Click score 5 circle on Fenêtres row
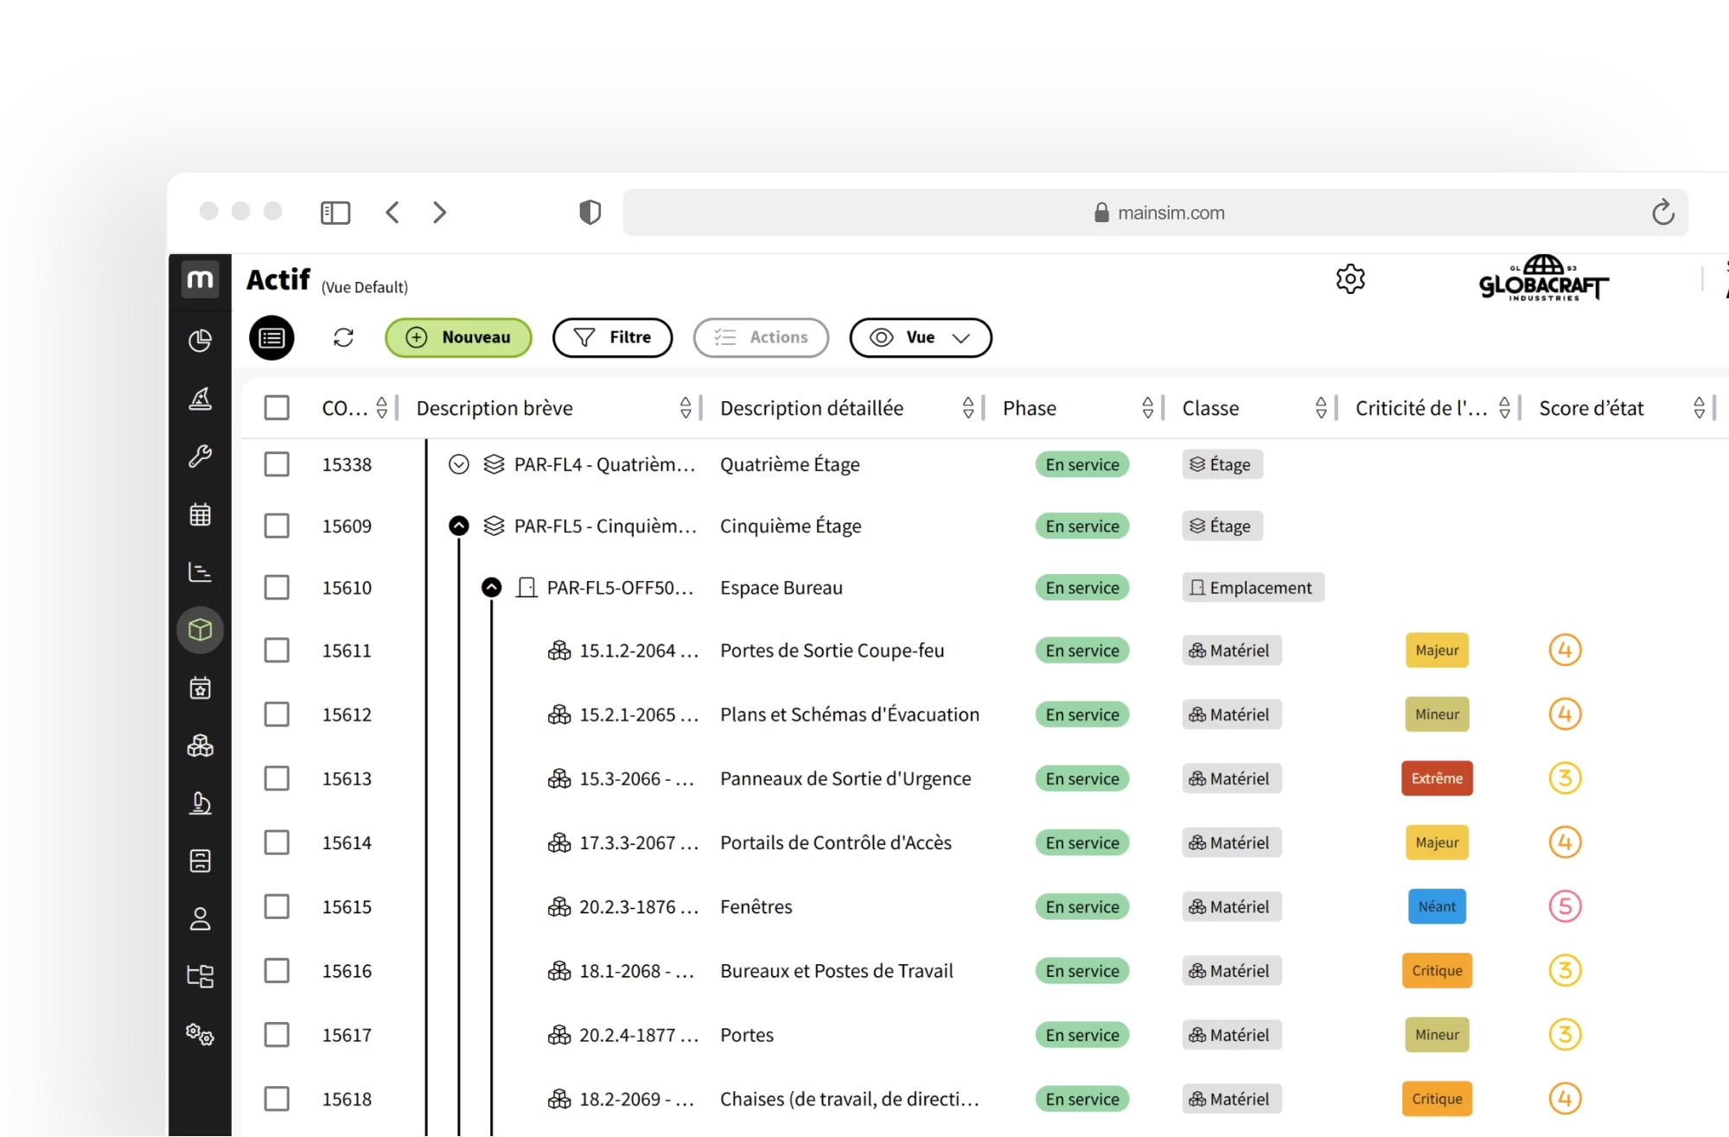Screen dimensions: 1729x1137 1565,906
